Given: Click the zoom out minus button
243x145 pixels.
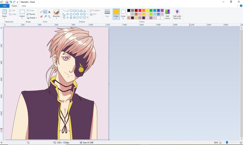Looking at the screenshot, I should 220,143.
